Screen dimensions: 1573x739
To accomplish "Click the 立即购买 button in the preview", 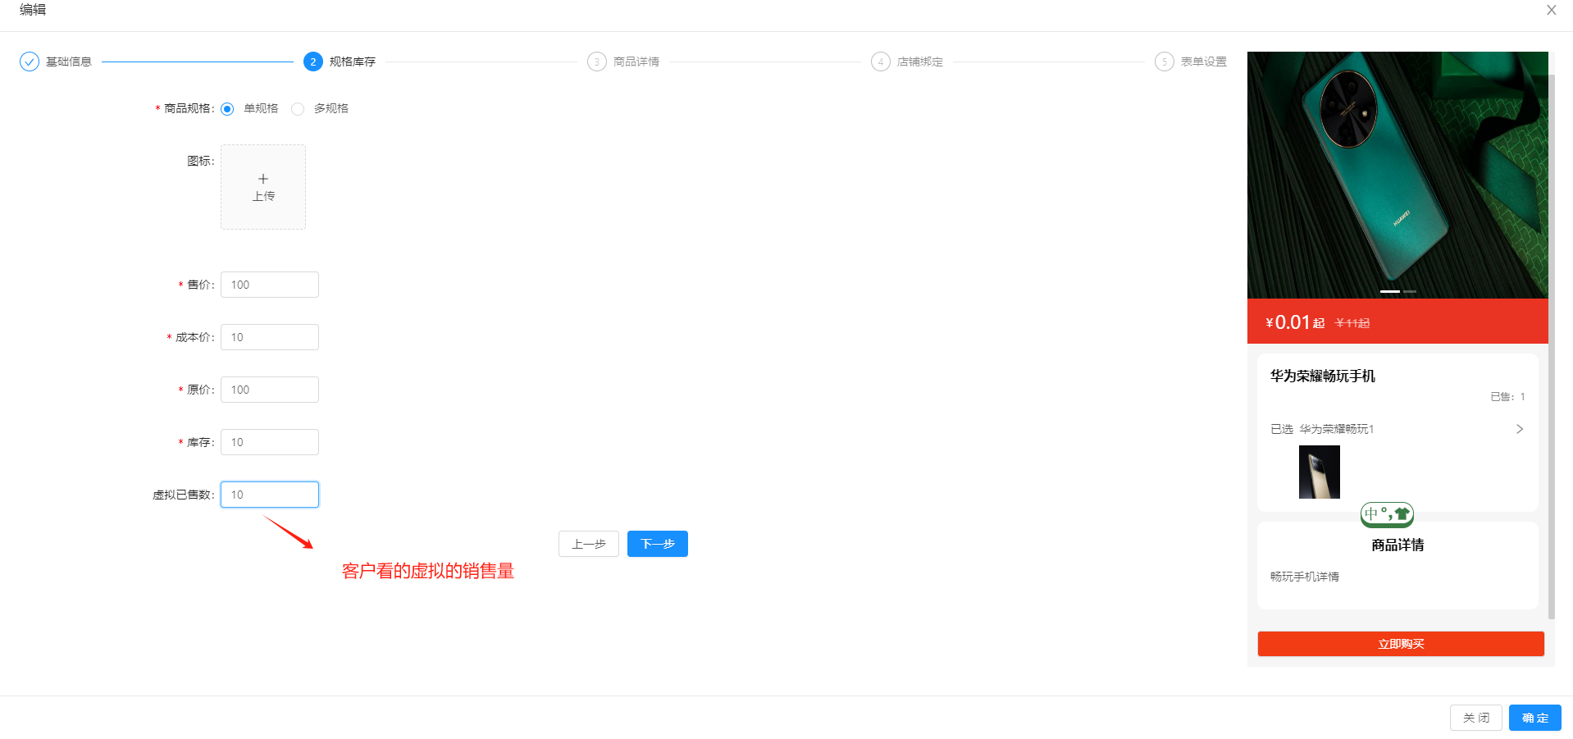I will [x=1401, y=644].
